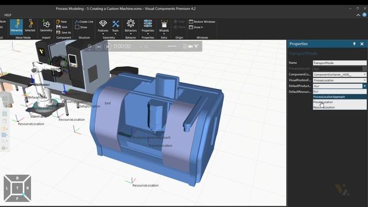Click Save component in ribbon
Image resolution: width=368 pixels, height=207 pixels.
coord(62,27)
